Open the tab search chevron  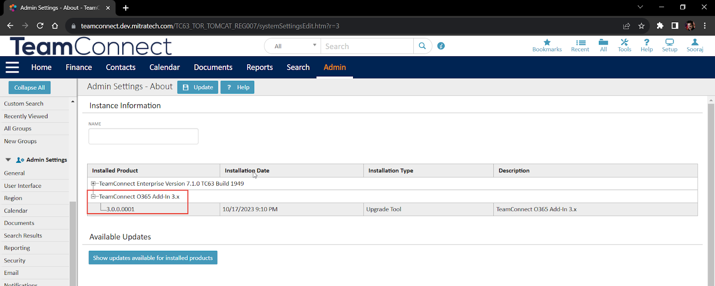click(x=640, y=7)
